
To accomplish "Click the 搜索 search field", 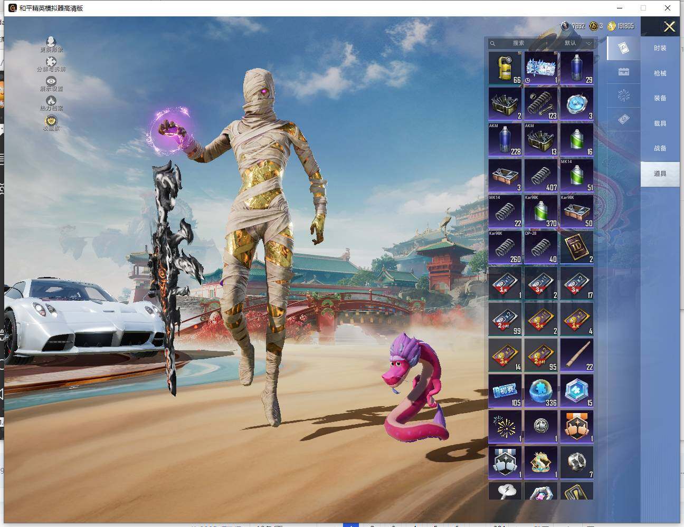I will pos(519,43).
